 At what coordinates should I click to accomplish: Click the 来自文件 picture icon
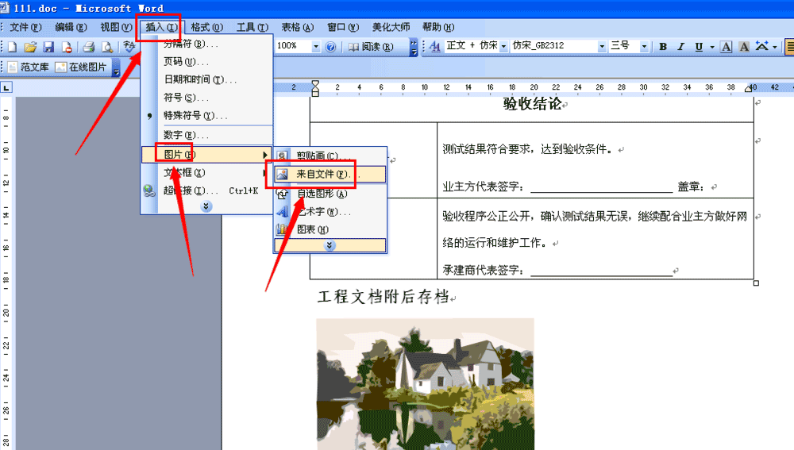pyautogui.click(x=282, y=174)
